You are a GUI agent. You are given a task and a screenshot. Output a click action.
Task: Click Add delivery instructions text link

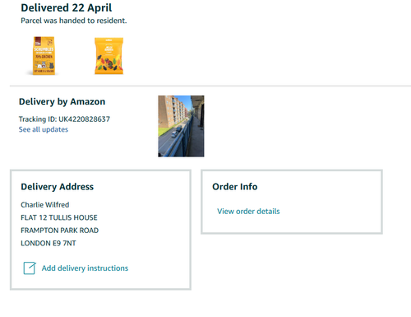[x=85, y=268]
